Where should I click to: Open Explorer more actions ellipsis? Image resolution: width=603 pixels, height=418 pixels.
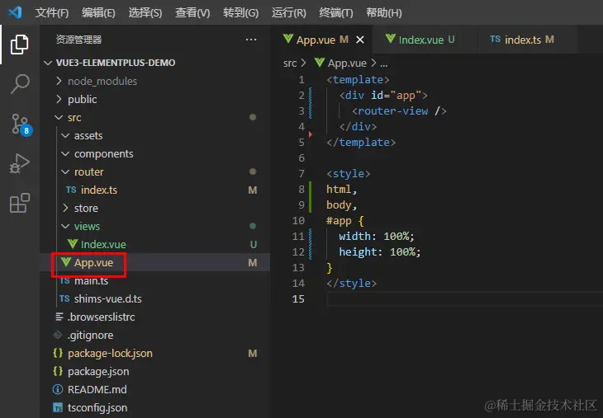(251, 40)
